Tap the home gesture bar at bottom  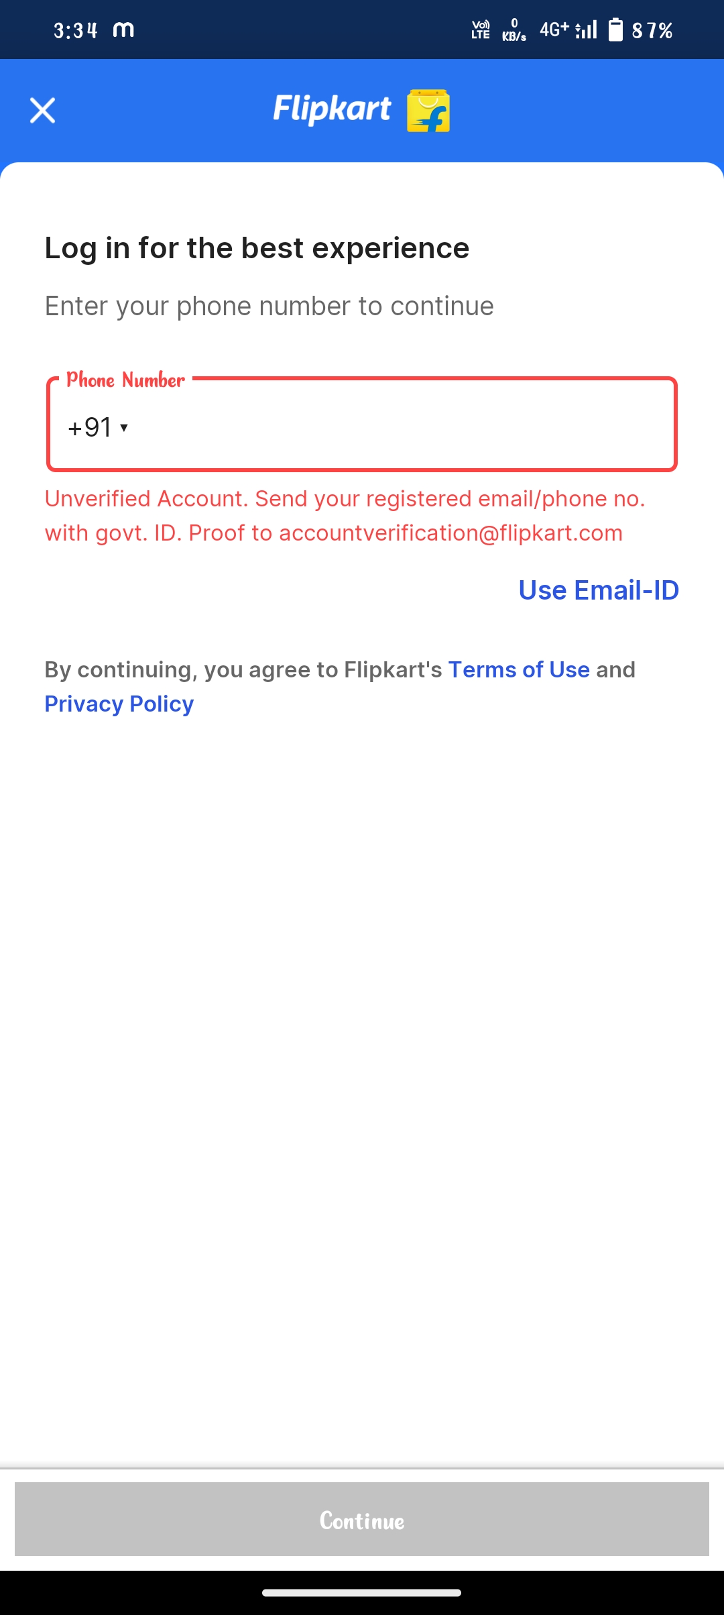click(x=362, y=1592)
